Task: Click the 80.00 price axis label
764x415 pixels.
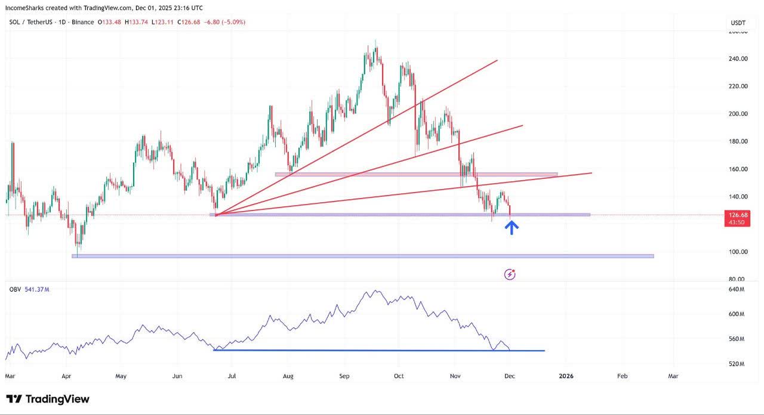Action: pyautogui.click(x=738, y=279)
